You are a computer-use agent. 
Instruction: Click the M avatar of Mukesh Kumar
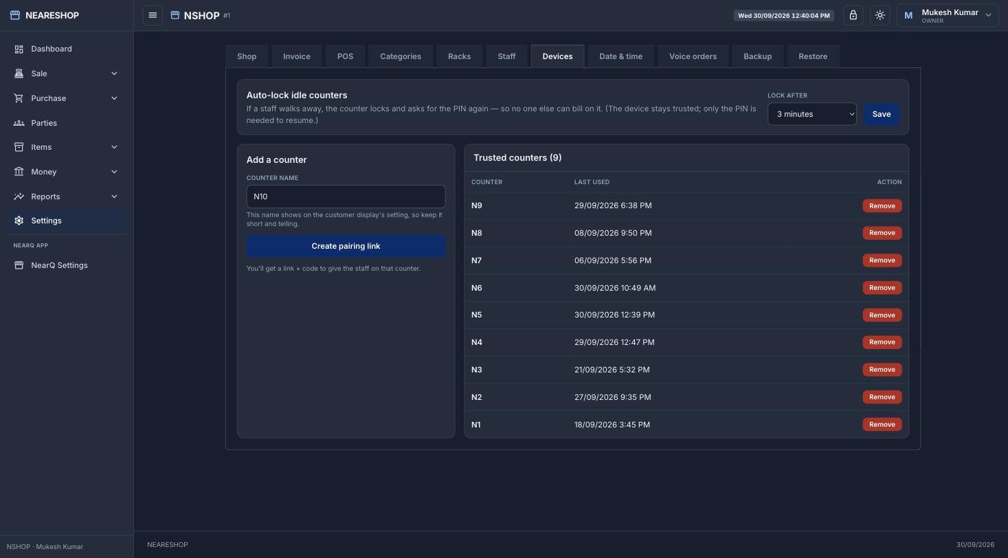[908, 15]
